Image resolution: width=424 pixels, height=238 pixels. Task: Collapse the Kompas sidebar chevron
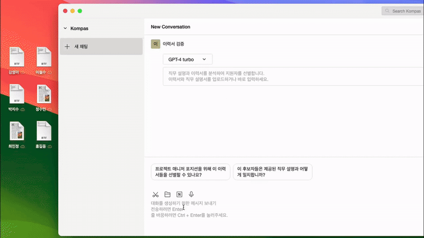point(65,28)
